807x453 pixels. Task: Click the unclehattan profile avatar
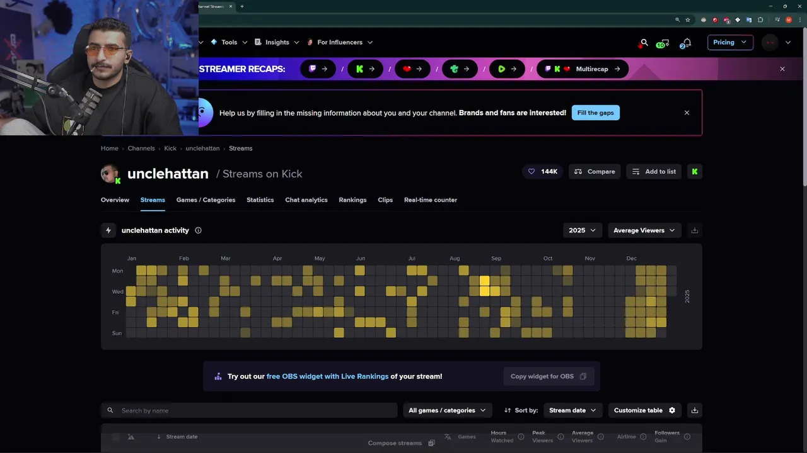(110, 174)
